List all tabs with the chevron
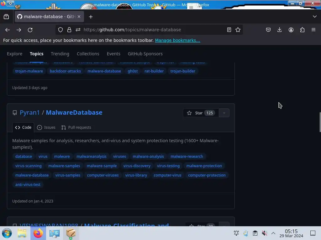This screenshot has height=240, width=321. click(x=315, y=17)
